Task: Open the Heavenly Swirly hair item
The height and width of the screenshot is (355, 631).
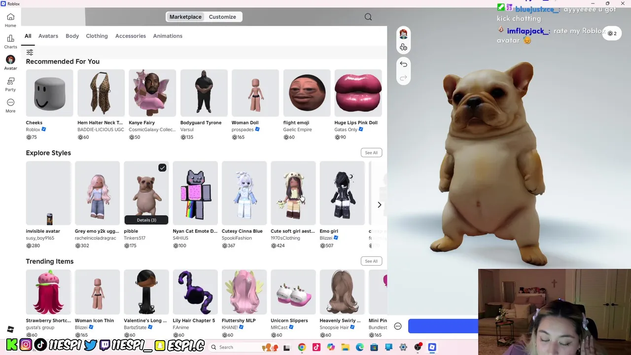Action: click(342, 292)
